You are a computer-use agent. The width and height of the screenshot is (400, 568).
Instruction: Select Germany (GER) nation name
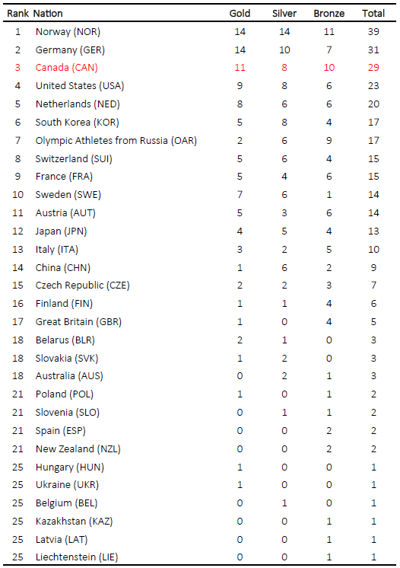click(x=70, y=50)
